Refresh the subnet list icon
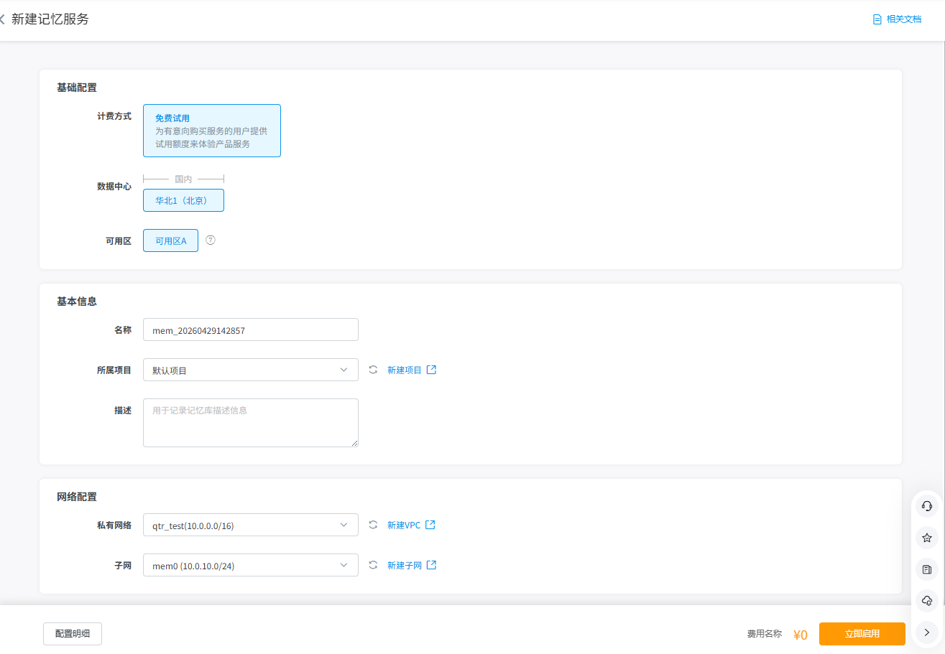This screenshot has width=945, height=654. 373,565
